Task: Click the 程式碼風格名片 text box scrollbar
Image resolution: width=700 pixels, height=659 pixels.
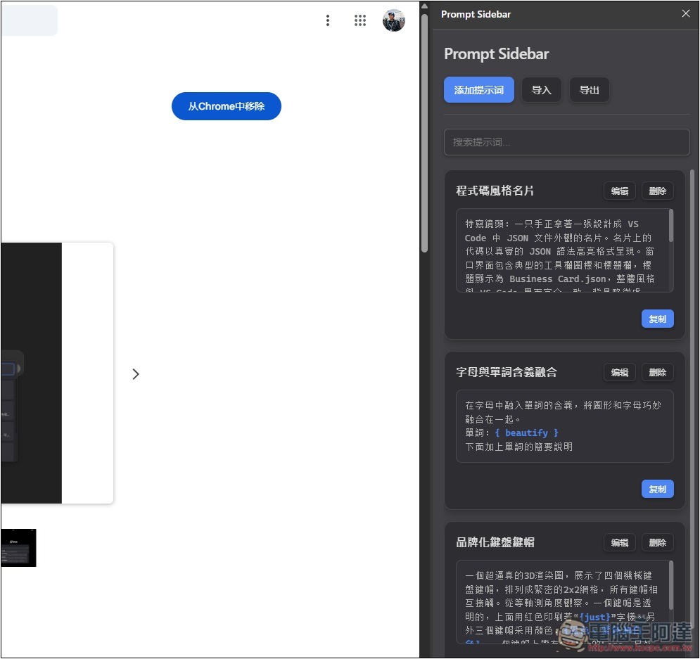Action: 670,226
